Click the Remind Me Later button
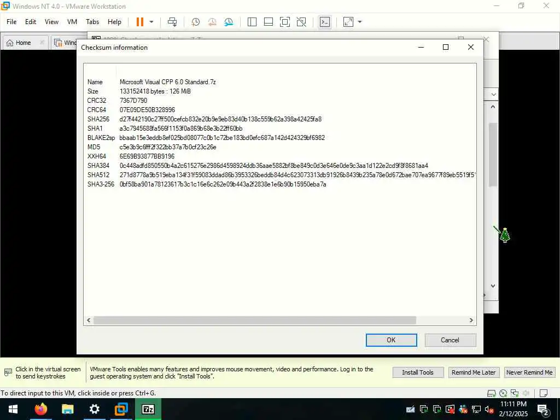The image size is (560, 420). click(x=474, y=372)
